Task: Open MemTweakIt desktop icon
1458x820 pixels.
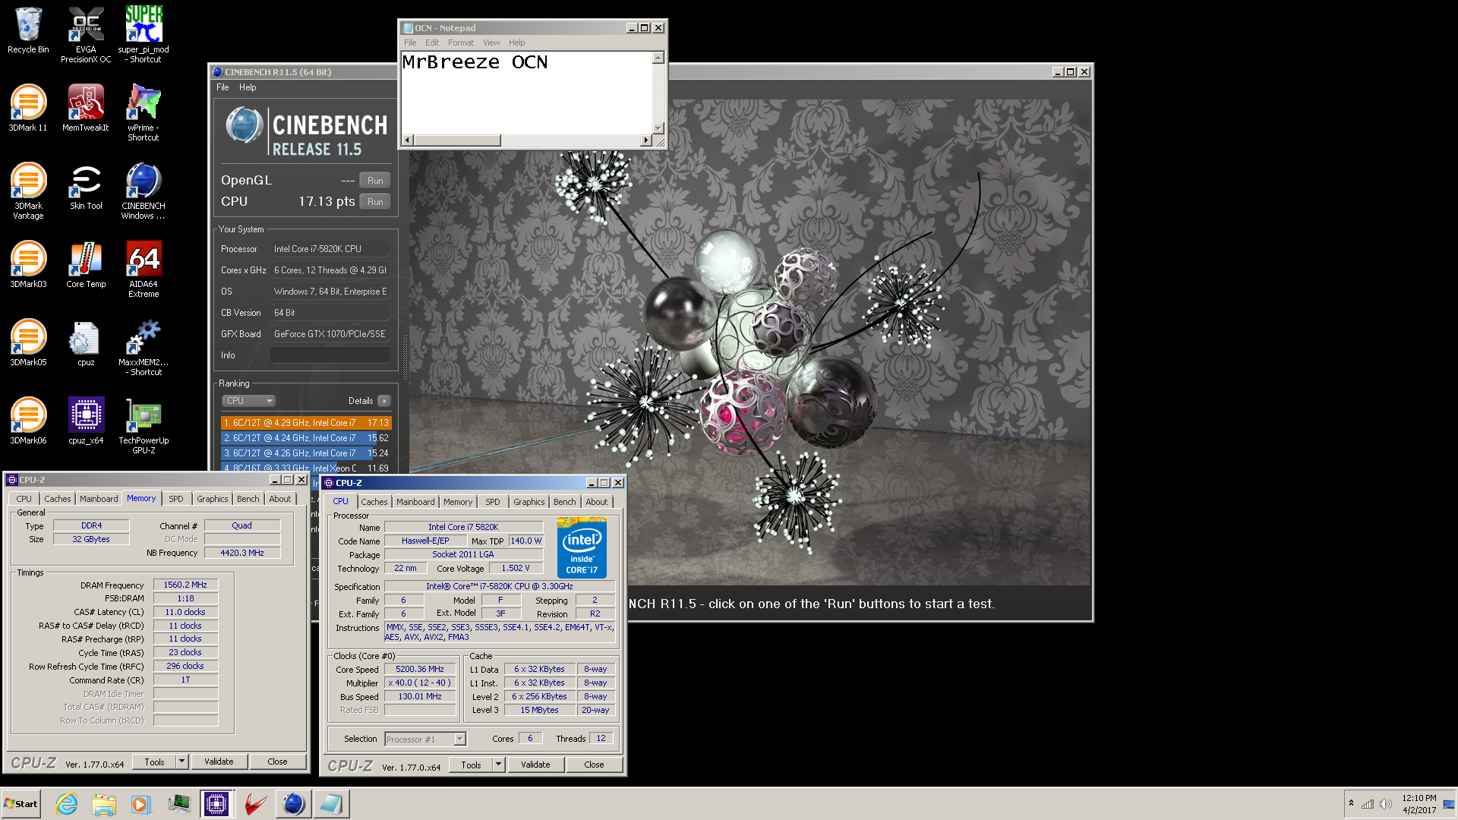Action: (x=86, y=109)
